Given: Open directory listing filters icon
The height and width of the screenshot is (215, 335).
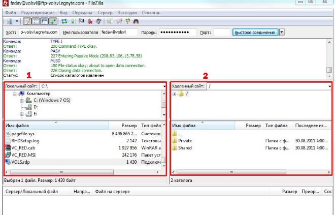Looking at the screenshot, I should [110, 21].
